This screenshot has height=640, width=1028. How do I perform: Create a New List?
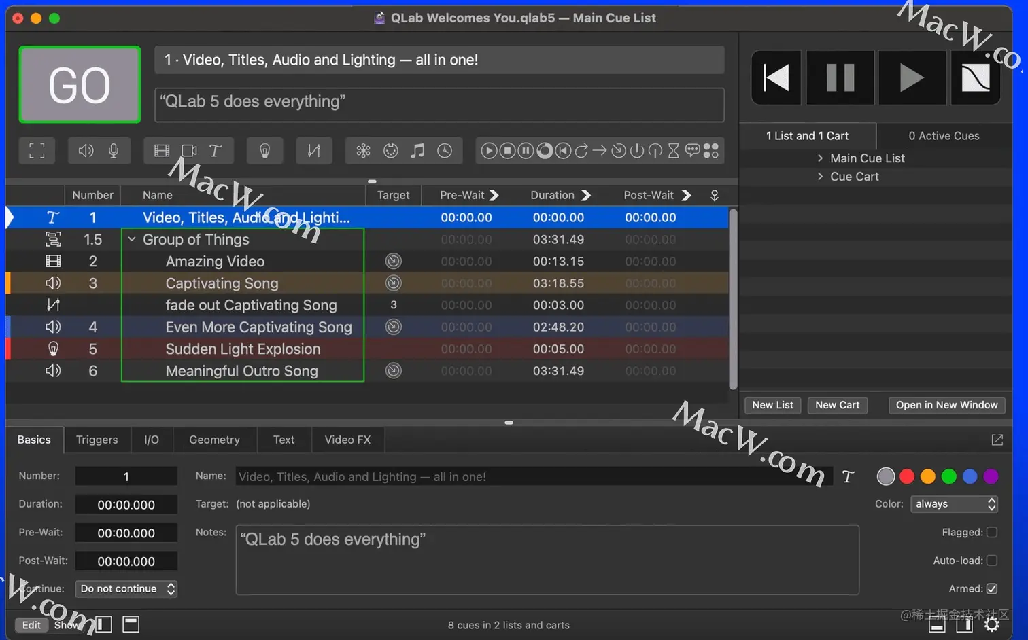(773, 405)
